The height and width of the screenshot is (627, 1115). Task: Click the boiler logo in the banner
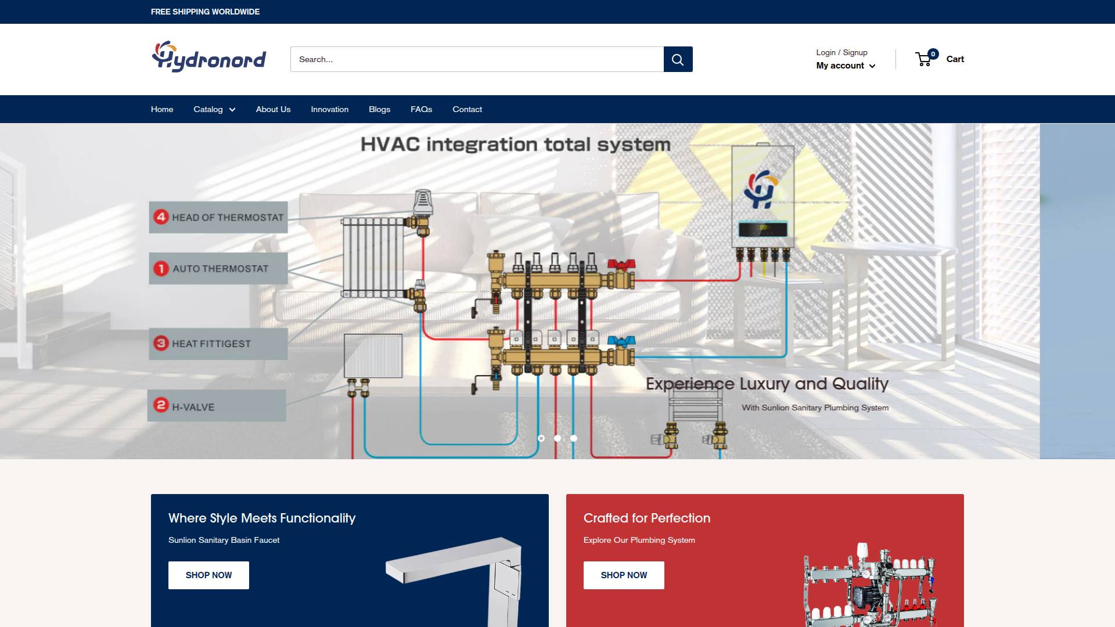click(761, 189)
